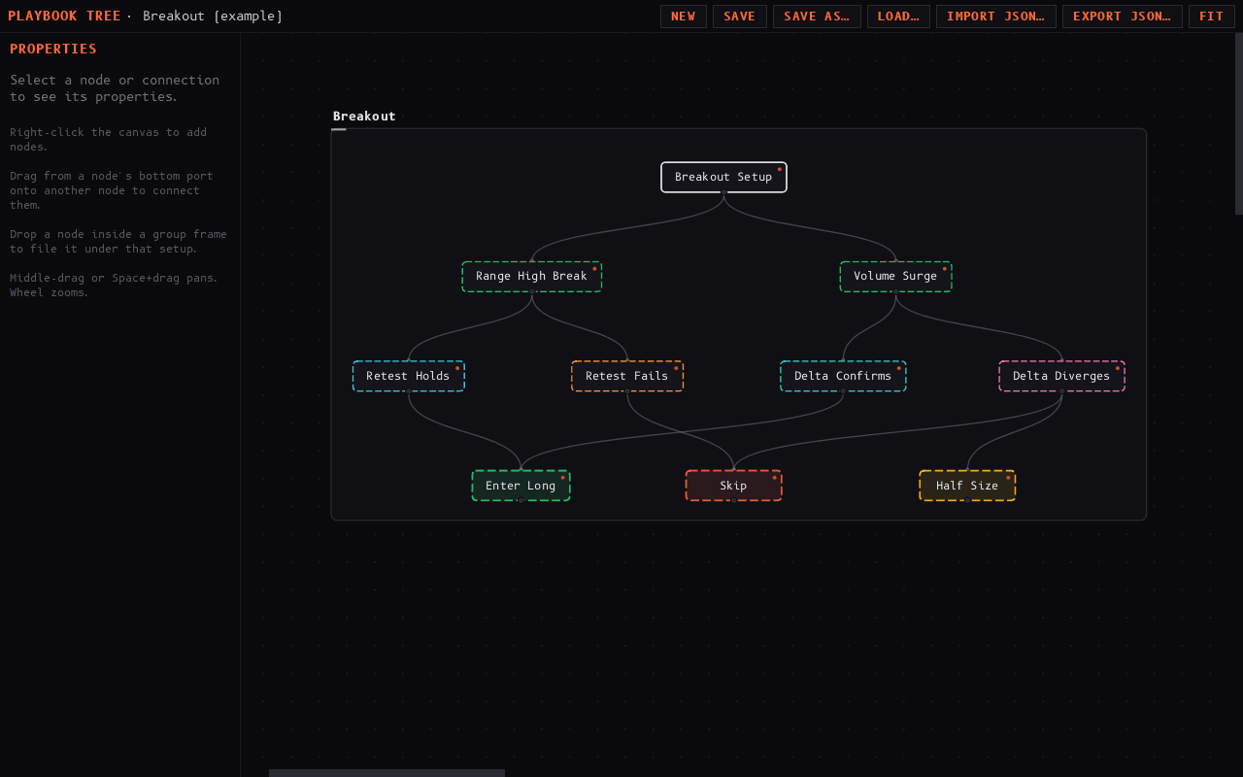Click the Breakout group frame label
1243x777 pixels.
pos(364,117)
